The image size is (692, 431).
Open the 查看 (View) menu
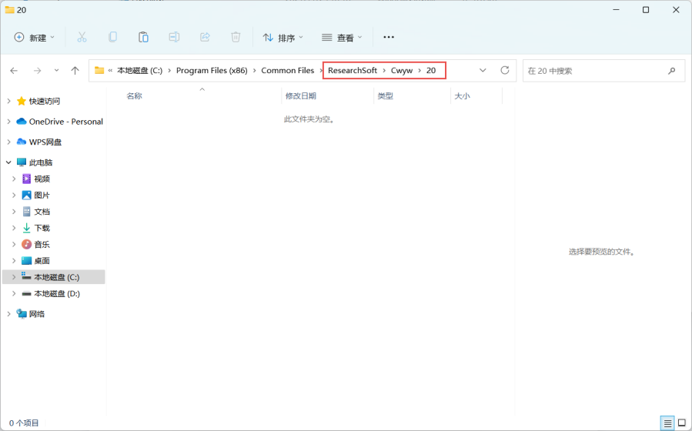341,37
